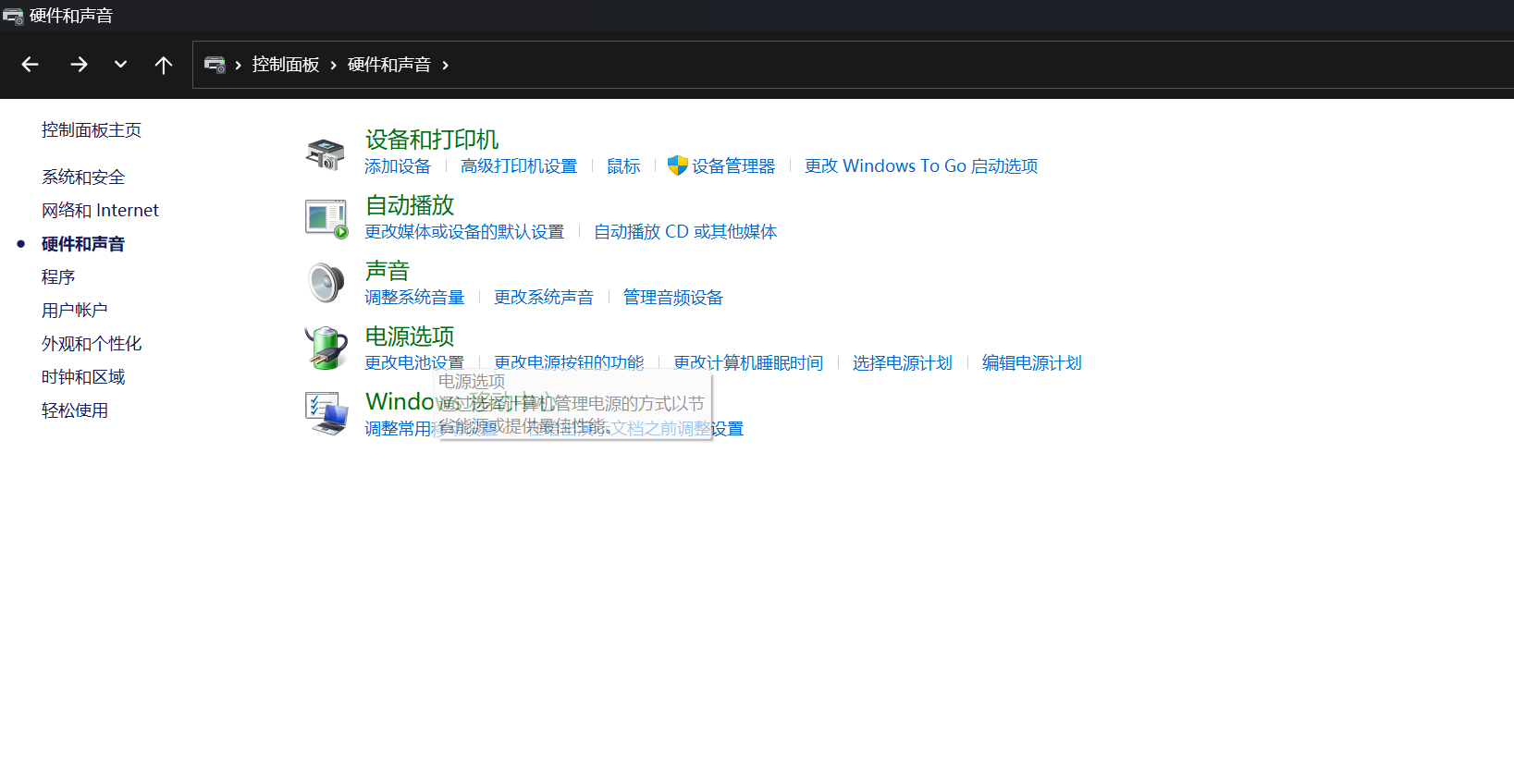Click 更改计算机睡眠时间

[x=748, y=363]
